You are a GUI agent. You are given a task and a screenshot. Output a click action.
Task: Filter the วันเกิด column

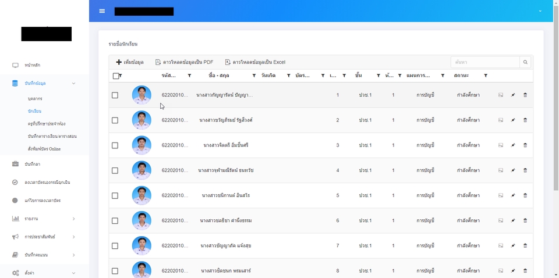point(289,76)
